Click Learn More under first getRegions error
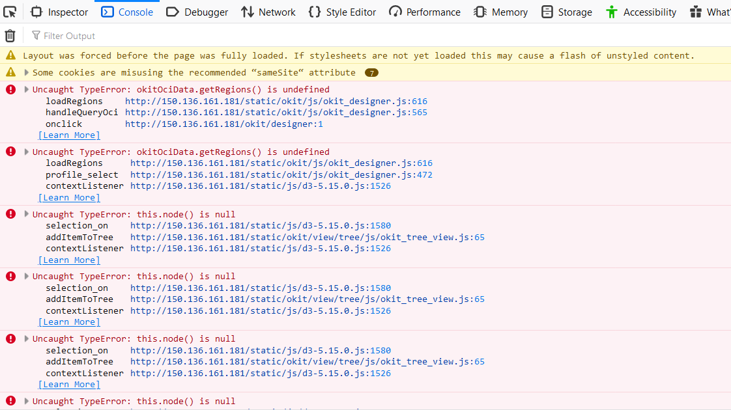The image size is (731, 410). click(x=69, y=135)
